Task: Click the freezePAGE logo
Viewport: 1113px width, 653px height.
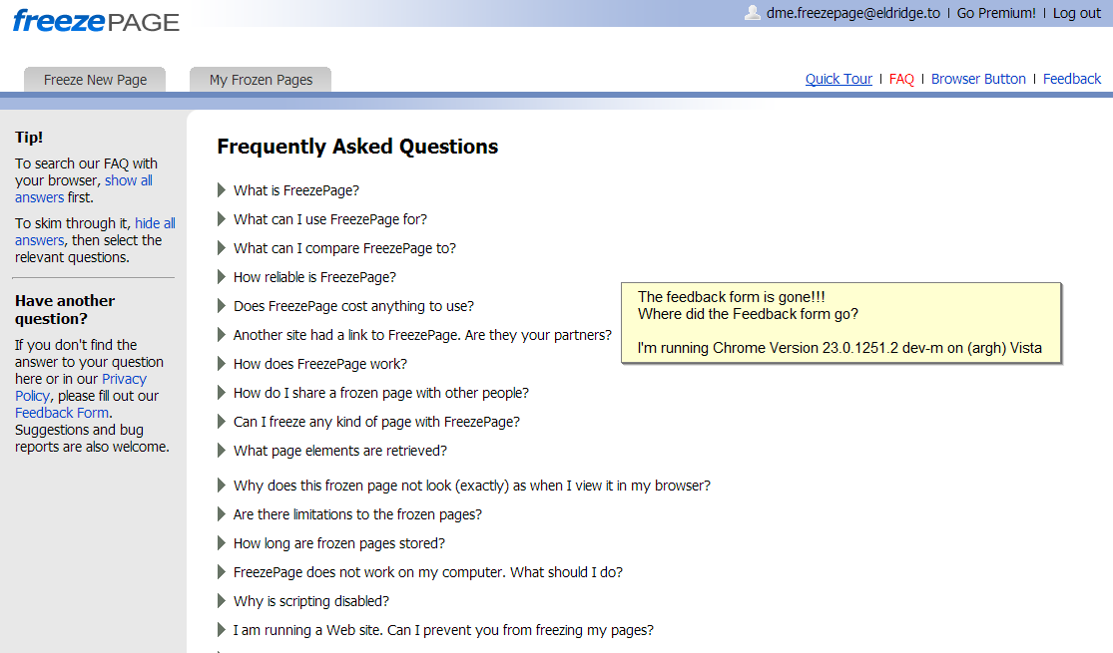Action: click(96, 21)
